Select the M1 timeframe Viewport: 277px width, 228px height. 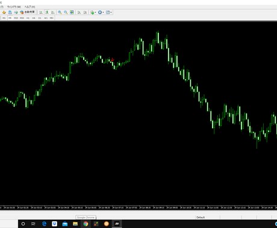click(4, 18)
